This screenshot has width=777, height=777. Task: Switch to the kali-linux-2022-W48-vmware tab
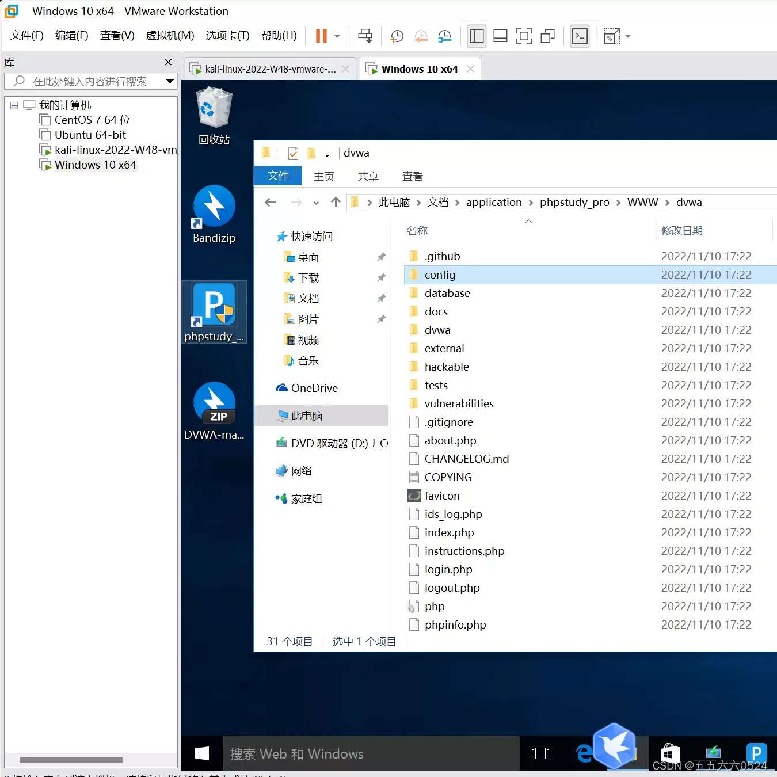(269, 69)
